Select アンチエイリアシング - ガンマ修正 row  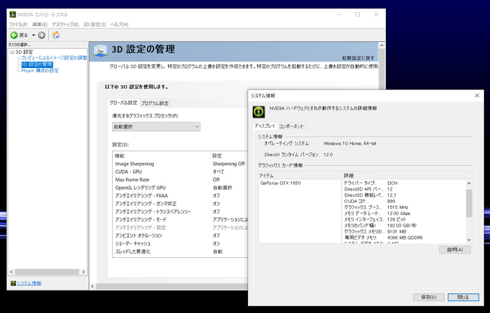(179, 204)
